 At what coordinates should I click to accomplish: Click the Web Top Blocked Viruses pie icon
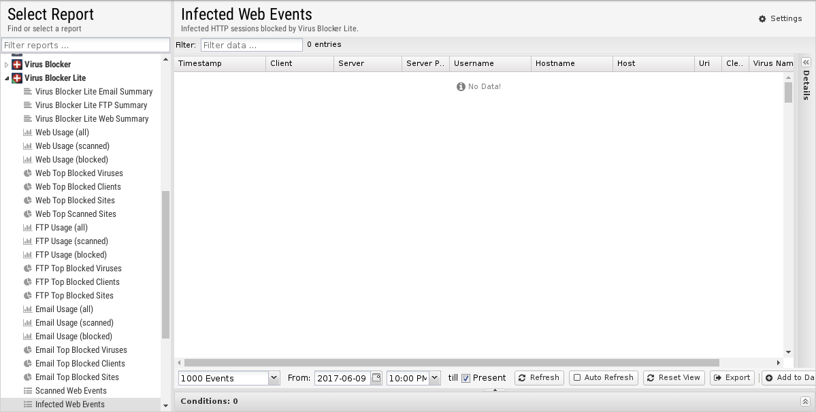pos(28,173)
